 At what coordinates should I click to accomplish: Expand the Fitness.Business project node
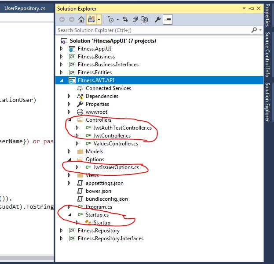tap(61, 57)
